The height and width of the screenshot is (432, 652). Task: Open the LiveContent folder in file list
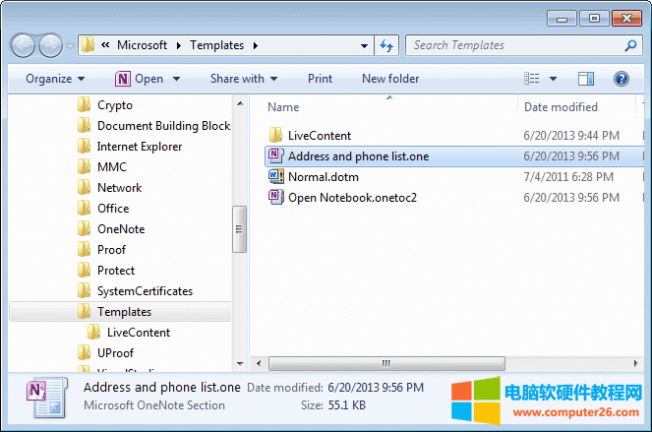(319, 136)
